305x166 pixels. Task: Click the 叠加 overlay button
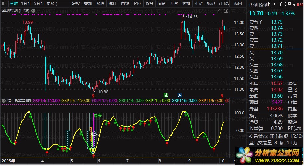click(x=88, y=4)
